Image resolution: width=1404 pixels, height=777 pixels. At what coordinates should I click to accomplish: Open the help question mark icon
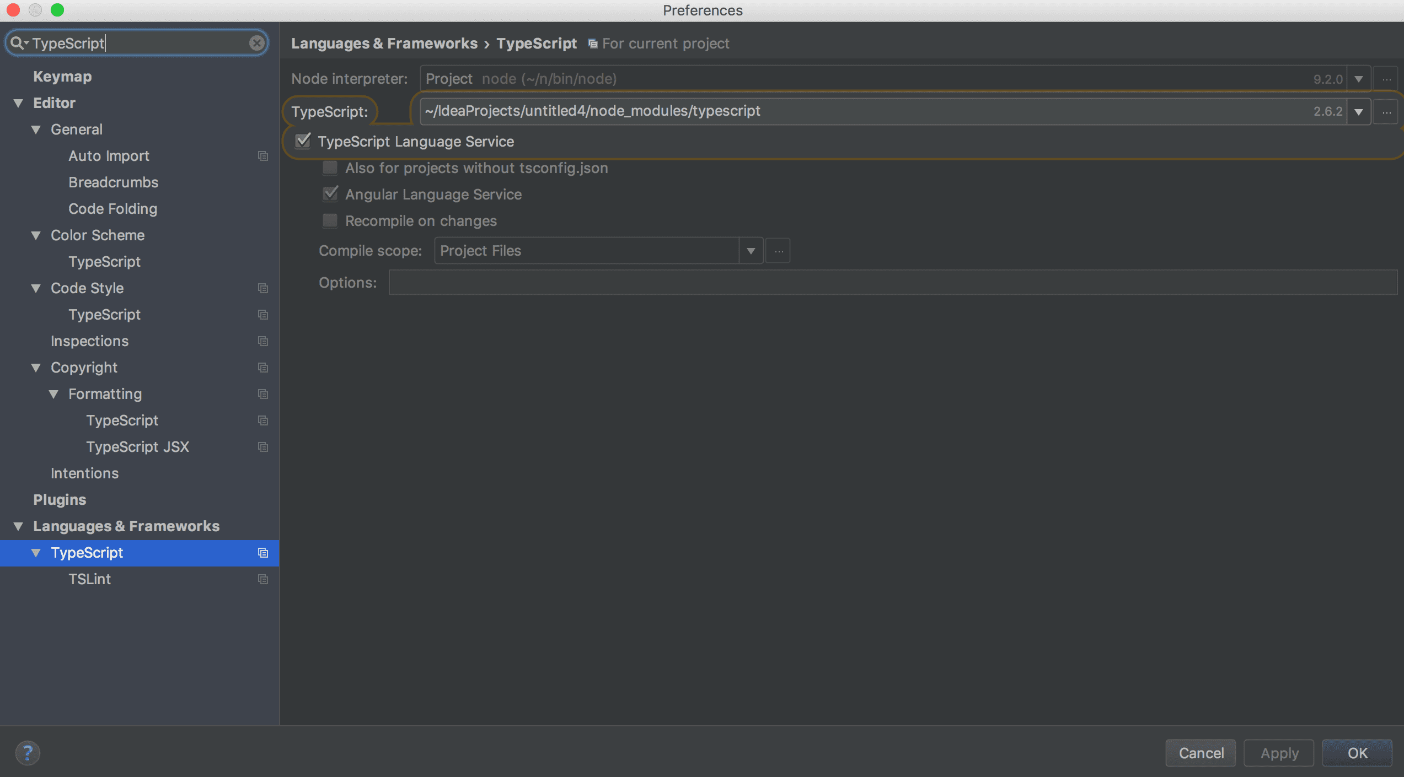[28, 753]
